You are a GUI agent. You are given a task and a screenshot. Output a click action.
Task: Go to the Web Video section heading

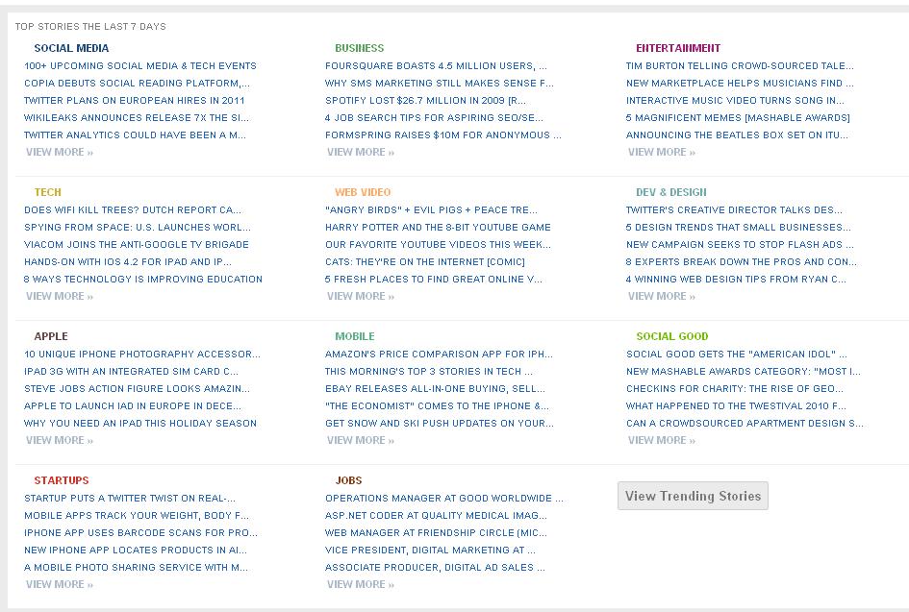tap(363, 192)
